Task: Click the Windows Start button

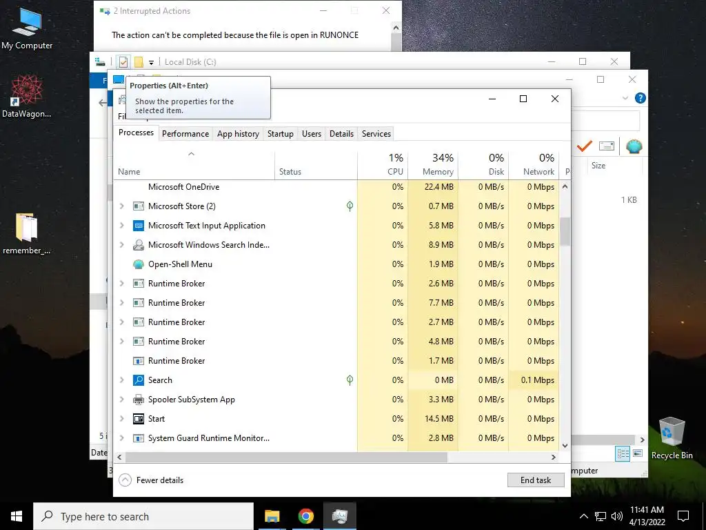Action: [x=17, y=516]
